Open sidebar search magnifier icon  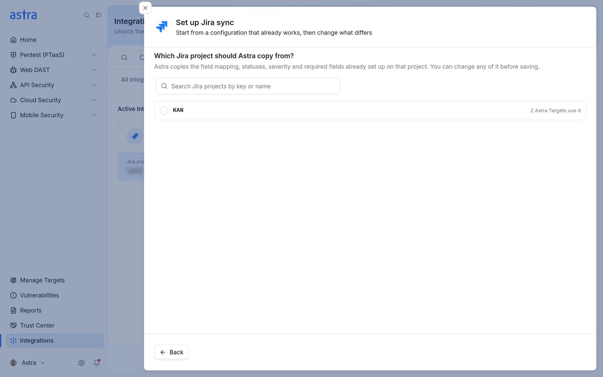[x=87, y=15]
